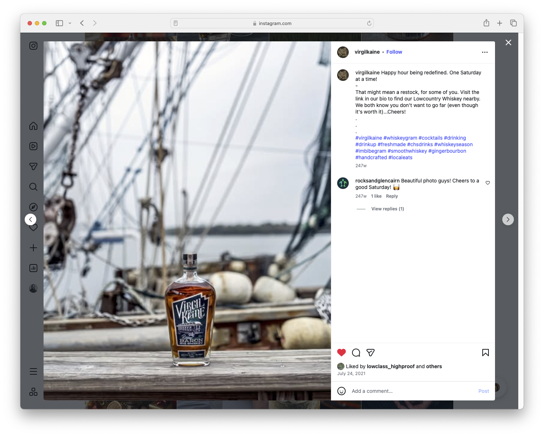The width and height of the screenshot is (544, 436).
Task: Open lowclass_highproof profile link
Action: tap(391, 366)
